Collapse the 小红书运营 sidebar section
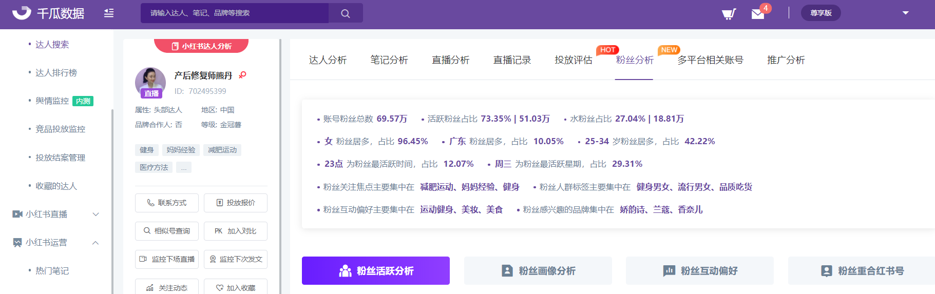The height and width of the screenshot is (294, 935). [x=96, y=243]
